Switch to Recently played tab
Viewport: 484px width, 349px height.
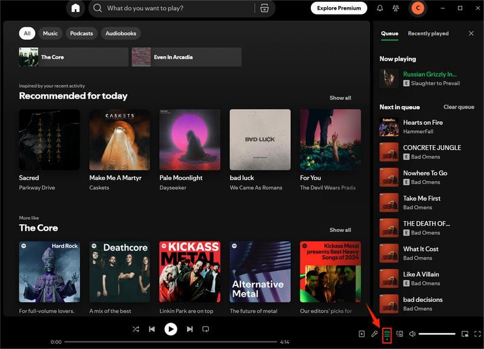tap(428, 33)
